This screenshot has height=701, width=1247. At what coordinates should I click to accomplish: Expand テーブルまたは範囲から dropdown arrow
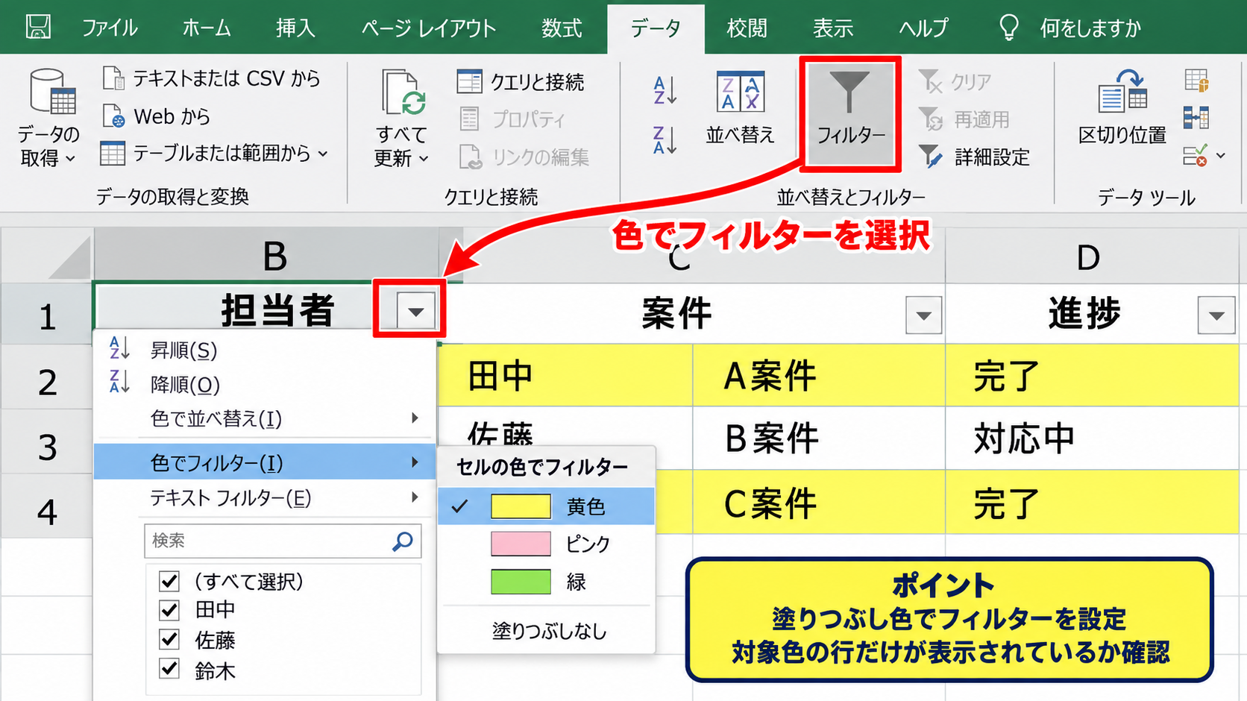click(323, 154)
